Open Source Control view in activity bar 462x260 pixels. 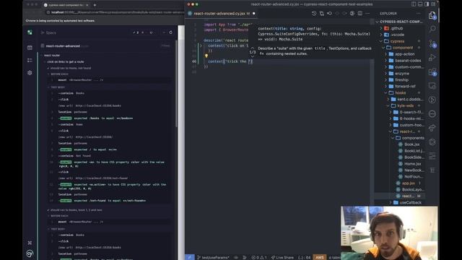pos(432,43)
